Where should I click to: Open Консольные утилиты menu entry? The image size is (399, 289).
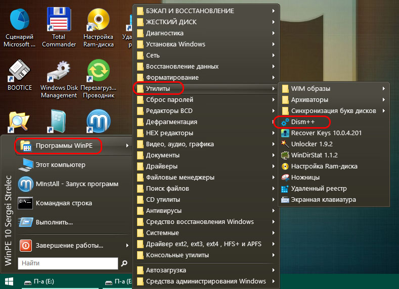[x=206, y=255]
